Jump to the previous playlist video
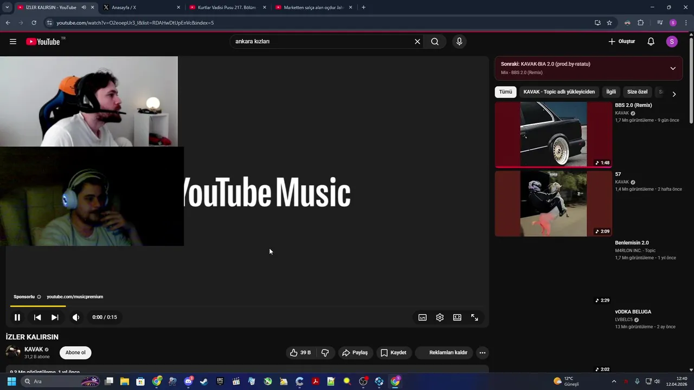Image resolution: width=694 pixels, height=390 pixels. [37, 317]
